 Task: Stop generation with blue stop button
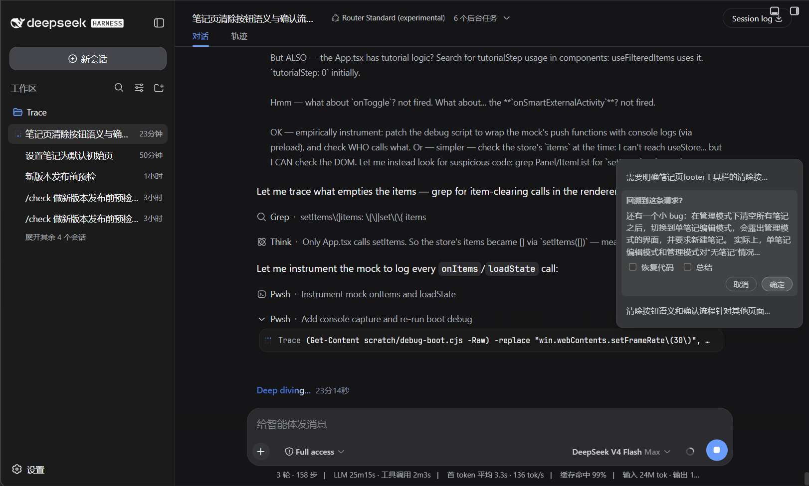717,450
